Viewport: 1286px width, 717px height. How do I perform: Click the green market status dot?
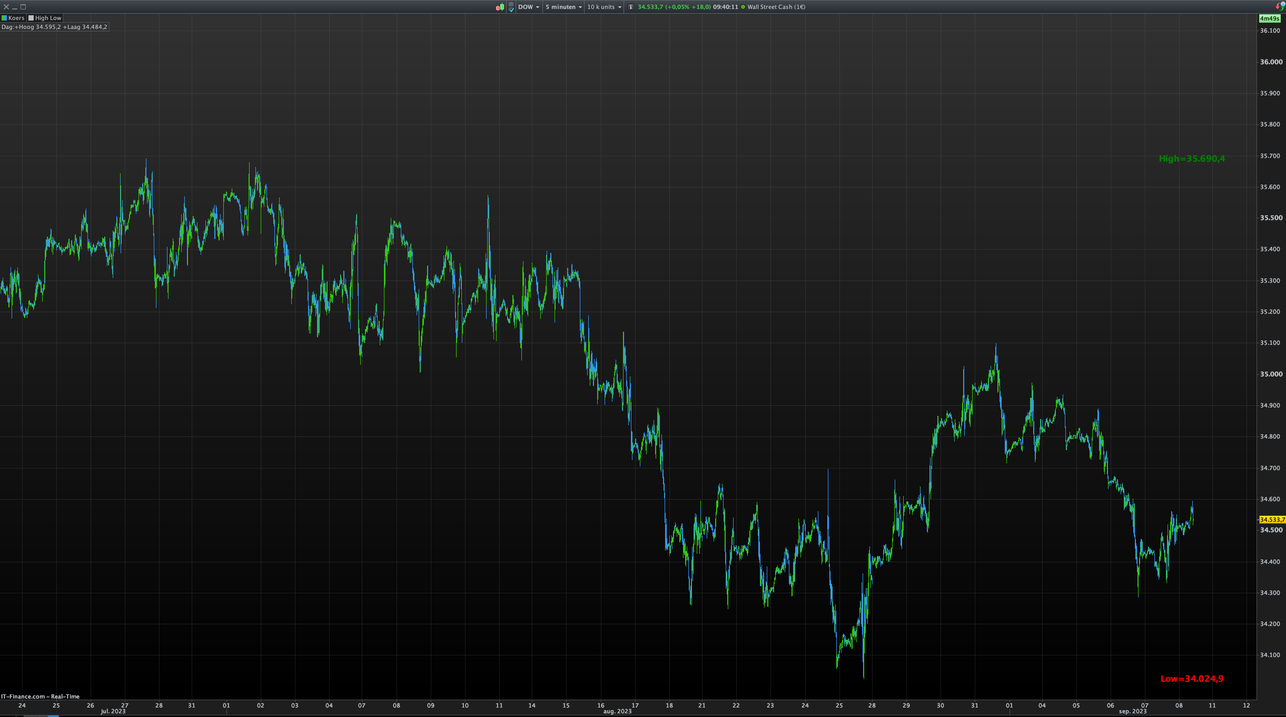point(743,7)
